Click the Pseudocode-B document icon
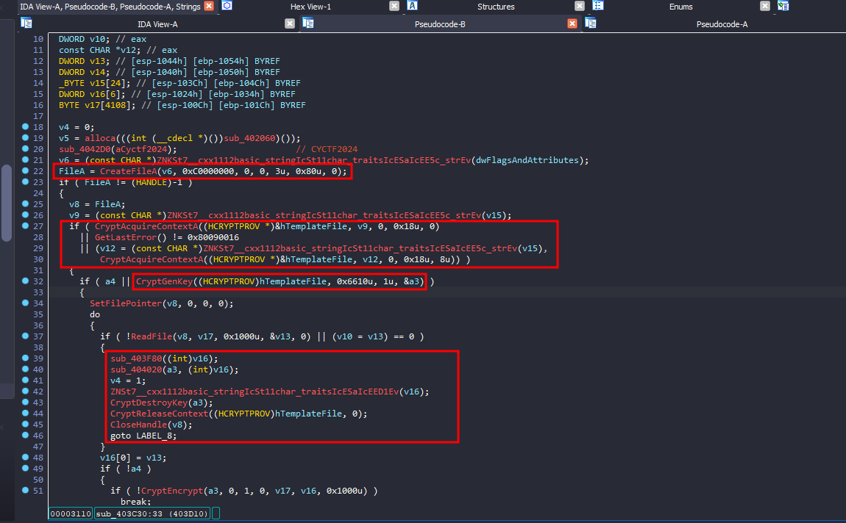 click(x=308, y=24)
